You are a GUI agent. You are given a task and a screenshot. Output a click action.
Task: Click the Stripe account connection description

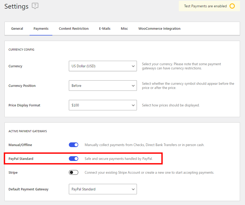click(x=149, y=172)
